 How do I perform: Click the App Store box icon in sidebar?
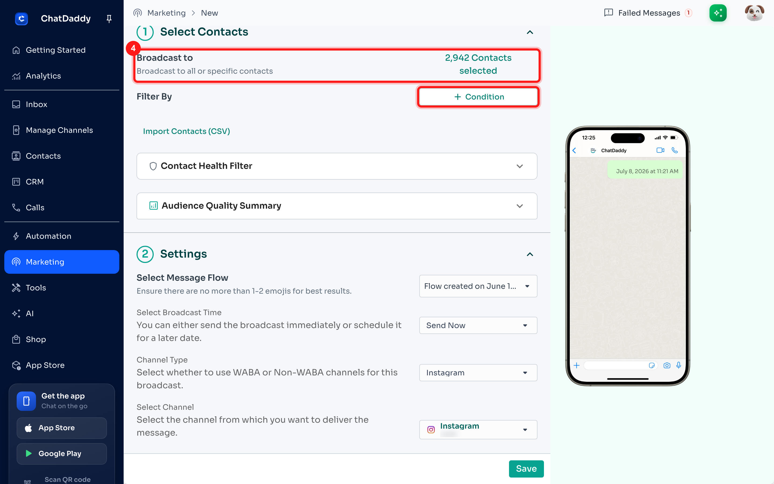[x=16, y=365]
